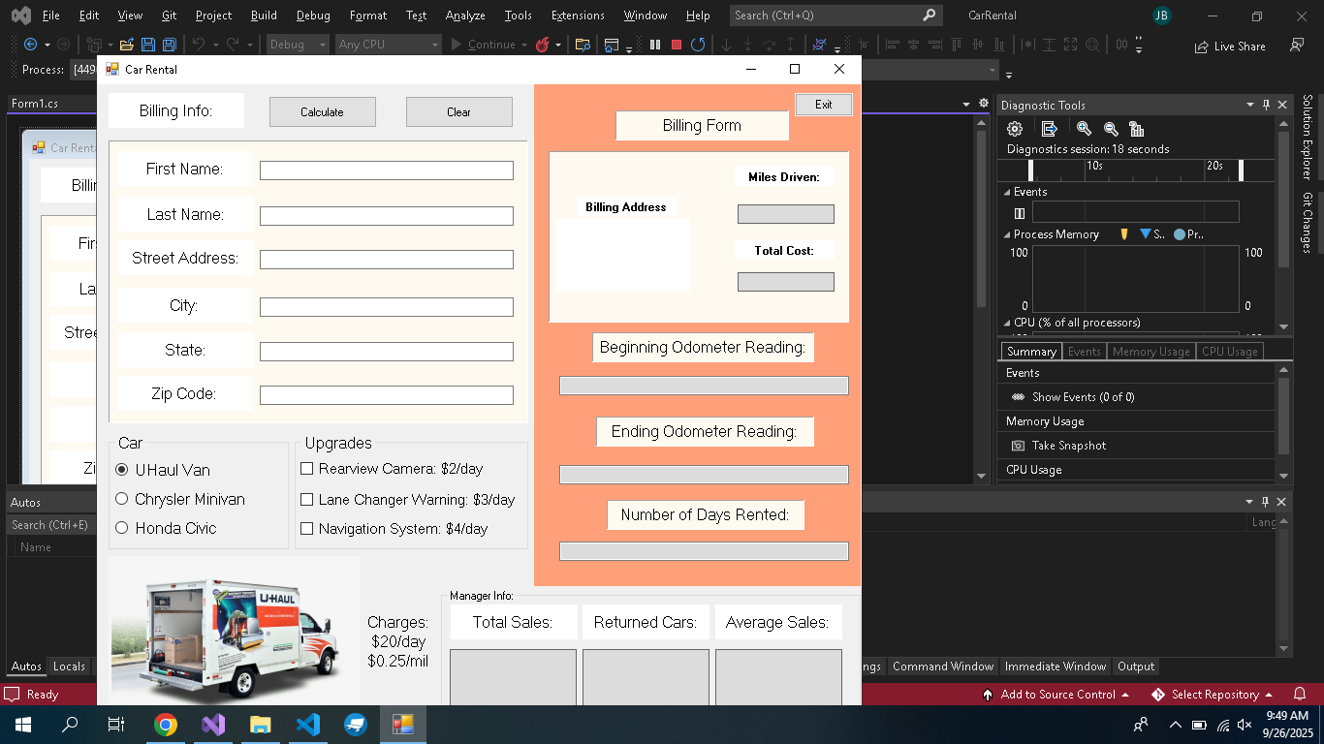This screenshot has height=744, width=1324.
Task: Pause debugging via the Break All icon
Action: click(655, 45)
